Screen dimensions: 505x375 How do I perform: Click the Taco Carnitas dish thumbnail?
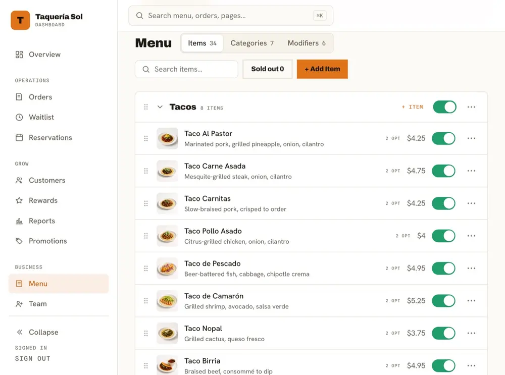(167, 203)
